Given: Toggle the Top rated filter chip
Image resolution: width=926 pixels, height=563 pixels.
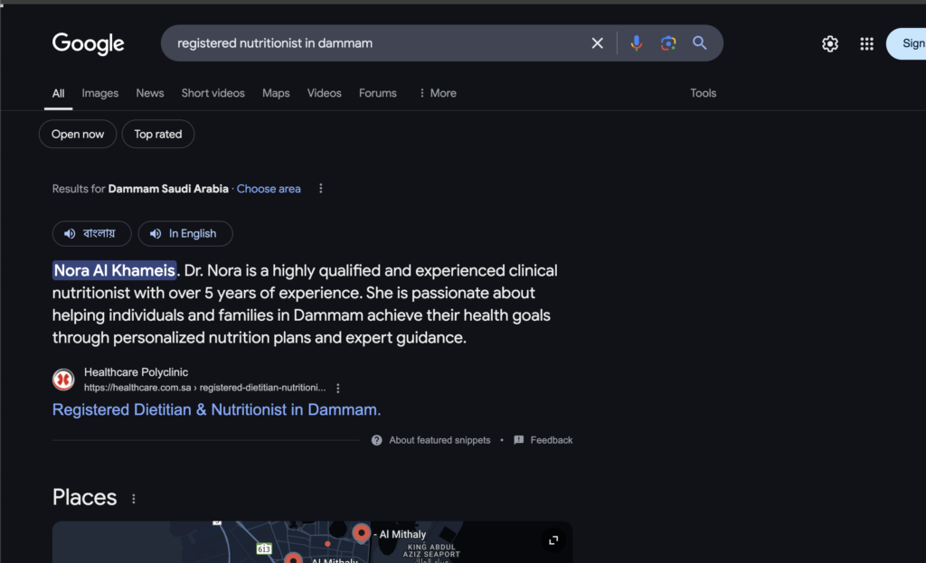Looking at the screenshot, I should 157,134.
